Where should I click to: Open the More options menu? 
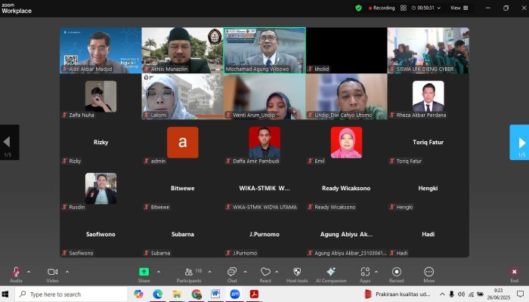pos(428,274)
